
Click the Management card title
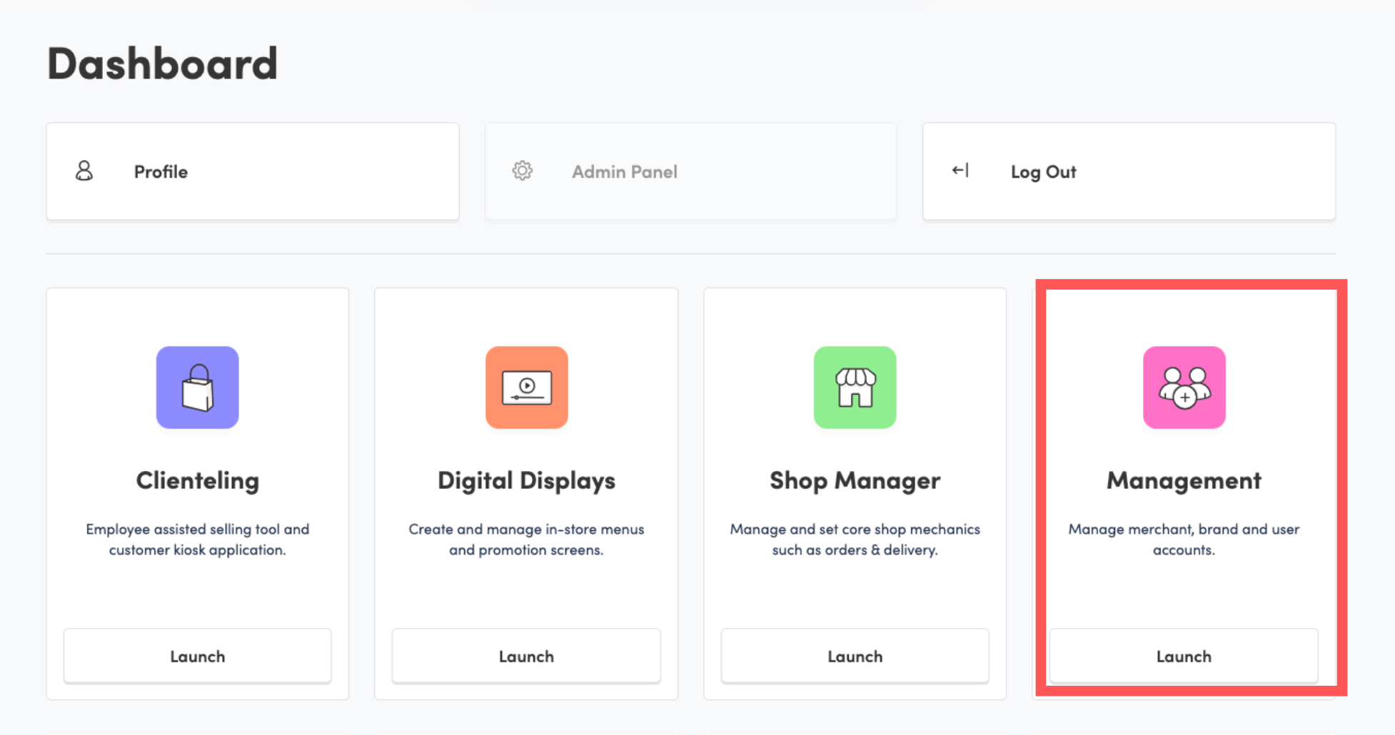point(1184,481)
